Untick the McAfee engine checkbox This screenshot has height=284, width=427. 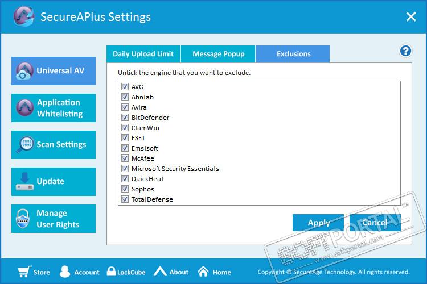(x=125, y=158)
